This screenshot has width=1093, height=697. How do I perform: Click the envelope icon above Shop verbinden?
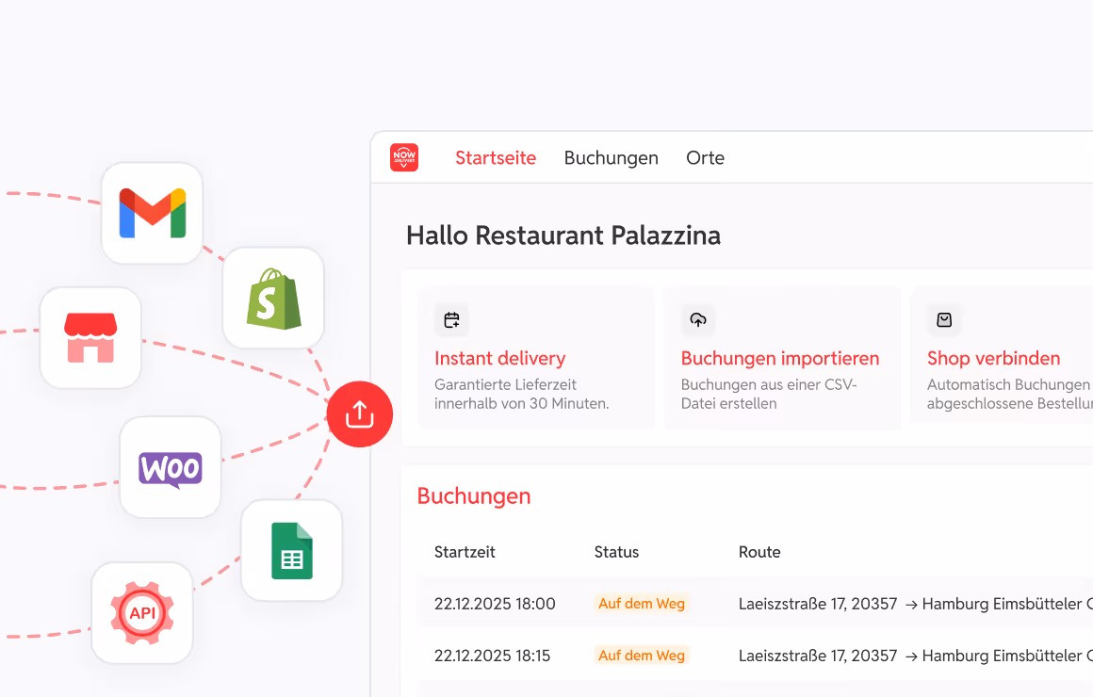click(x=944, y=319)
